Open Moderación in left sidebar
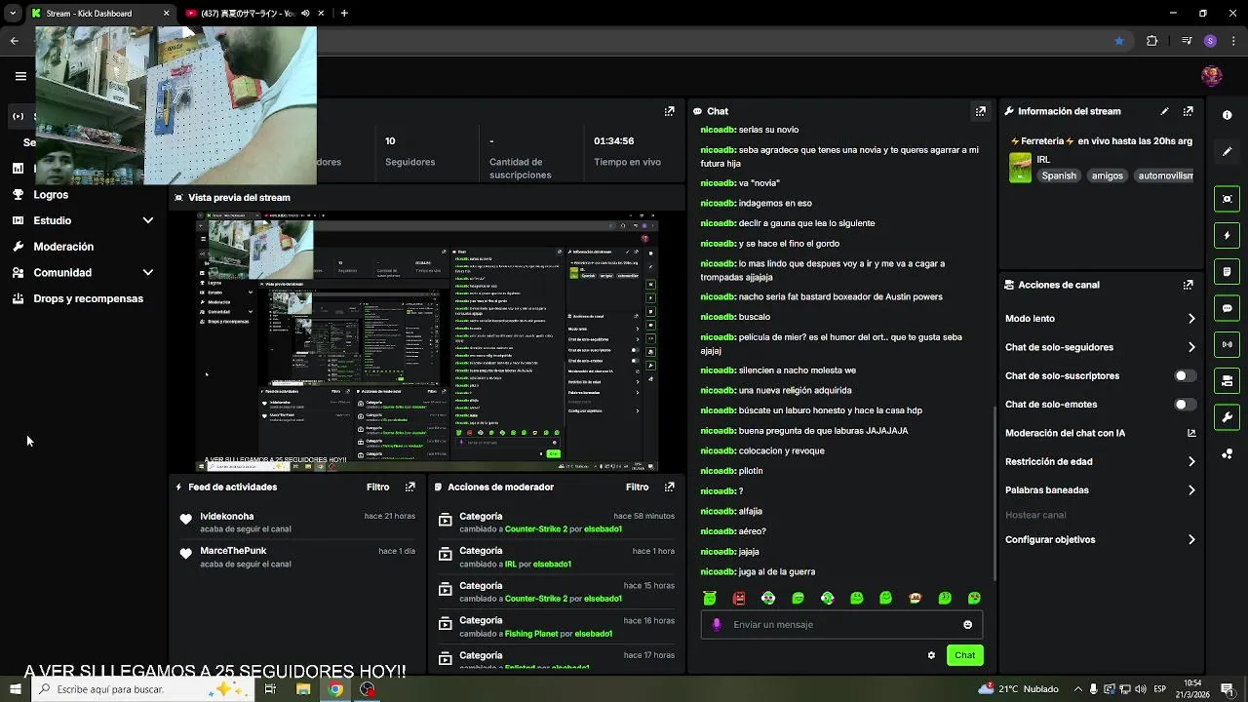1248x702 pixels. (x=63, y=247)
